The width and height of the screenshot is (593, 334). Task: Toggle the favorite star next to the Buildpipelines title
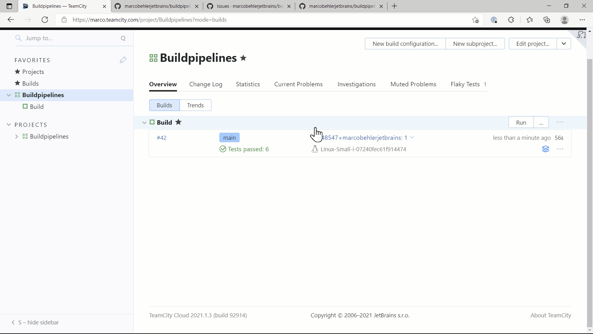click(243, 58)
